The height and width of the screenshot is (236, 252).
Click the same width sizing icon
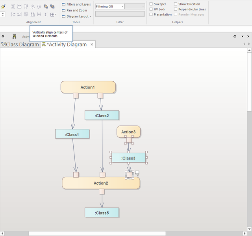(19, 6)
